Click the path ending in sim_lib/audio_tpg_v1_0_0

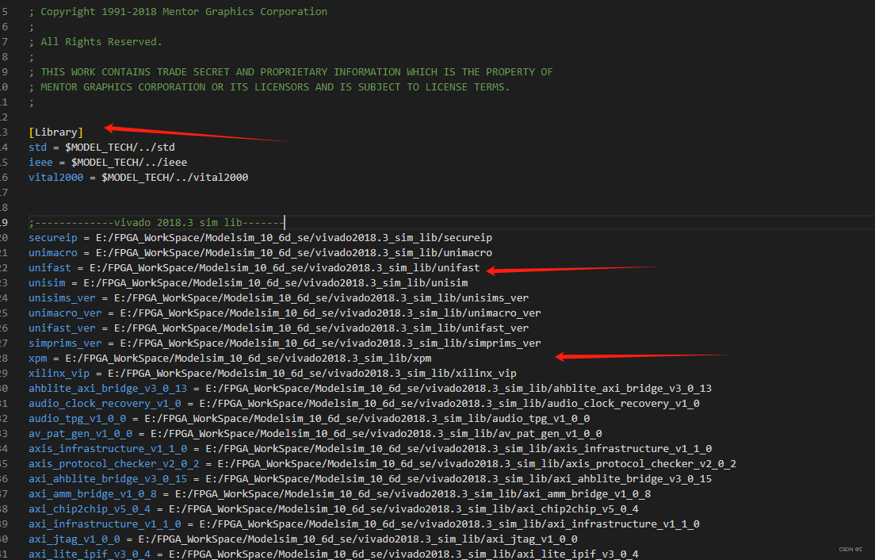(x=367, y=419)
